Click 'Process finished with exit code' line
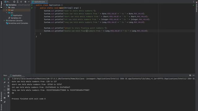This screenshot has height=111, width=198. (28, 99)
